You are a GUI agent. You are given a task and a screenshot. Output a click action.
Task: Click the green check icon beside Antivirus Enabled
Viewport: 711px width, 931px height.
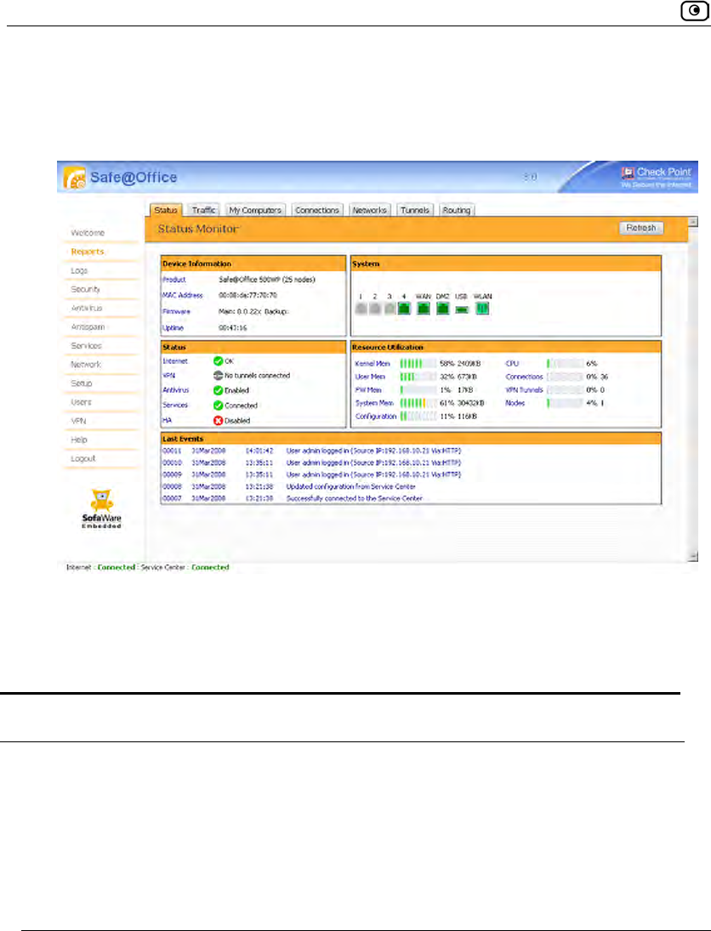pyautogui.click(x=218, y=390)
